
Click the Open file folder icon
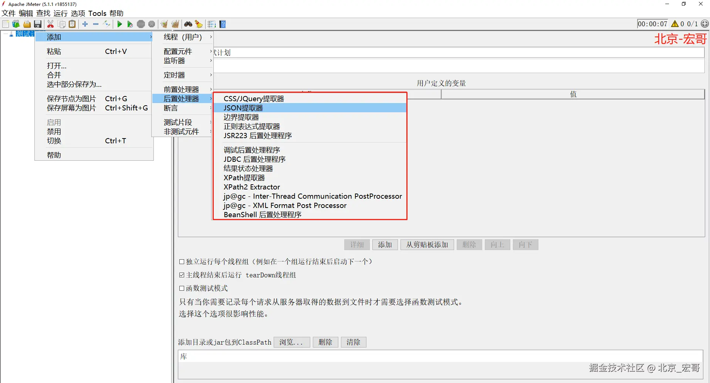pyautogui.click(x=27, y=24)
